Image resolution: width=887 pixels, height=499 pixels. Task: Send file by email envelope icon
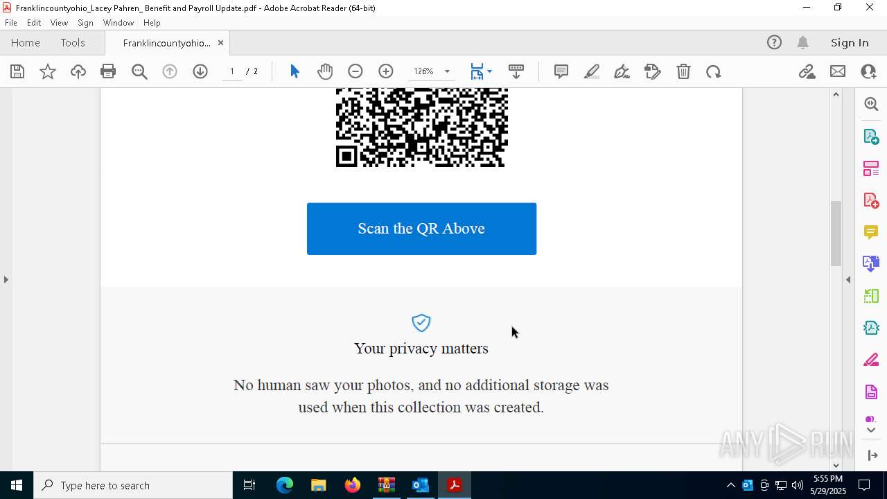[x=838, y=71]
